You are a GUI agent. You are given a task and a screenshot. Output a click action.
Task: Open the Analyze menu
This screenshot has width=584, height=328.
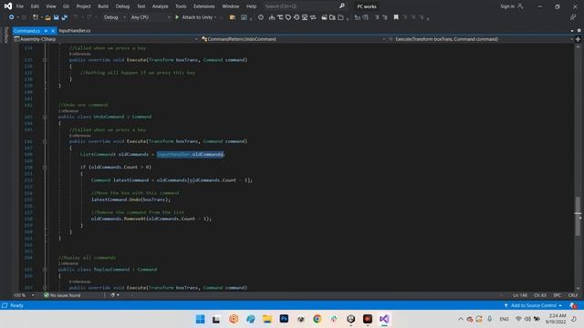click(161, 6)
